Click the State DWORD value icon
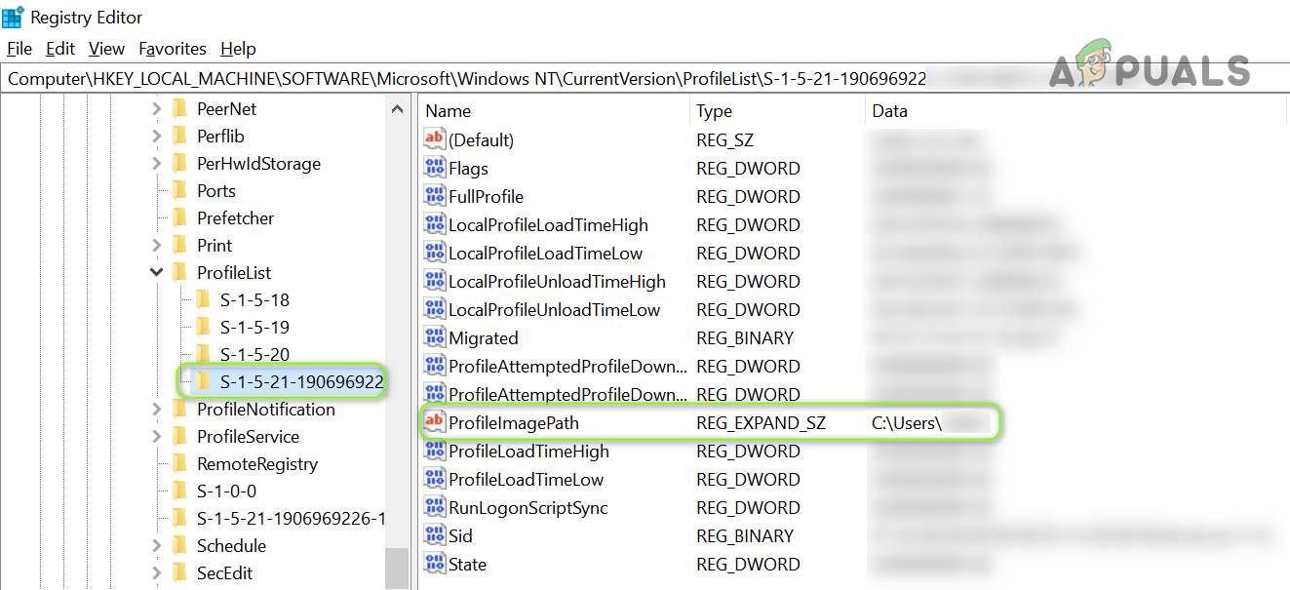Viewport: 1290px width, 590px height. pos(434,564)
